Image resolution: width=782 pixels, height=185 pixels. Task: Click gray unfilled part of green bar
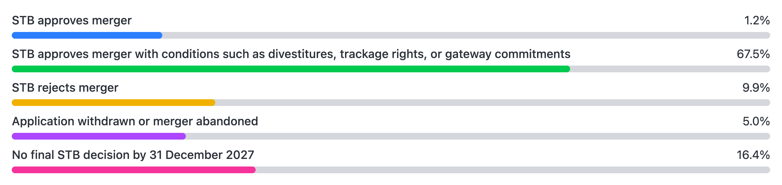click(670, 69)
